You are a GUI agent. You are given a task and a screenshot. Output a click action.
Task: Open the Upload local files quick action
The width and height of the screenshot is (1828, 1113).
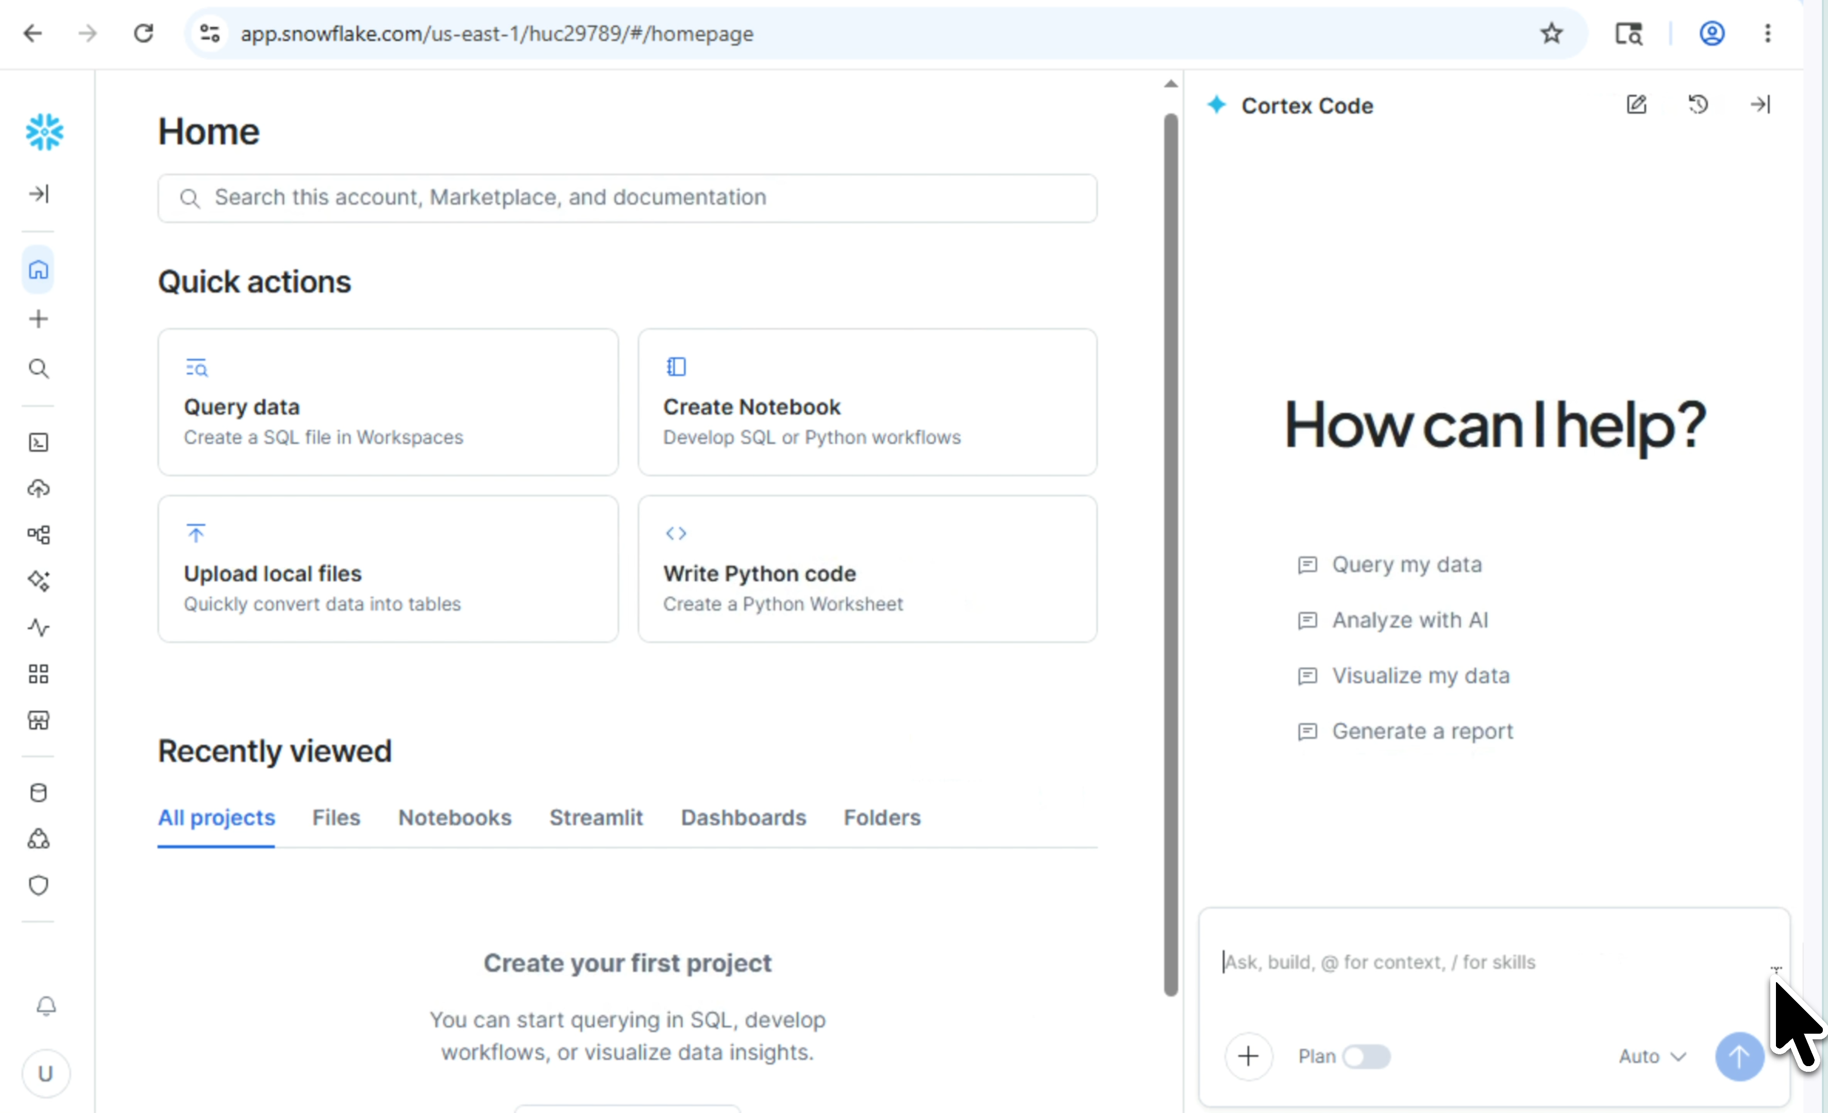point(388,569)
